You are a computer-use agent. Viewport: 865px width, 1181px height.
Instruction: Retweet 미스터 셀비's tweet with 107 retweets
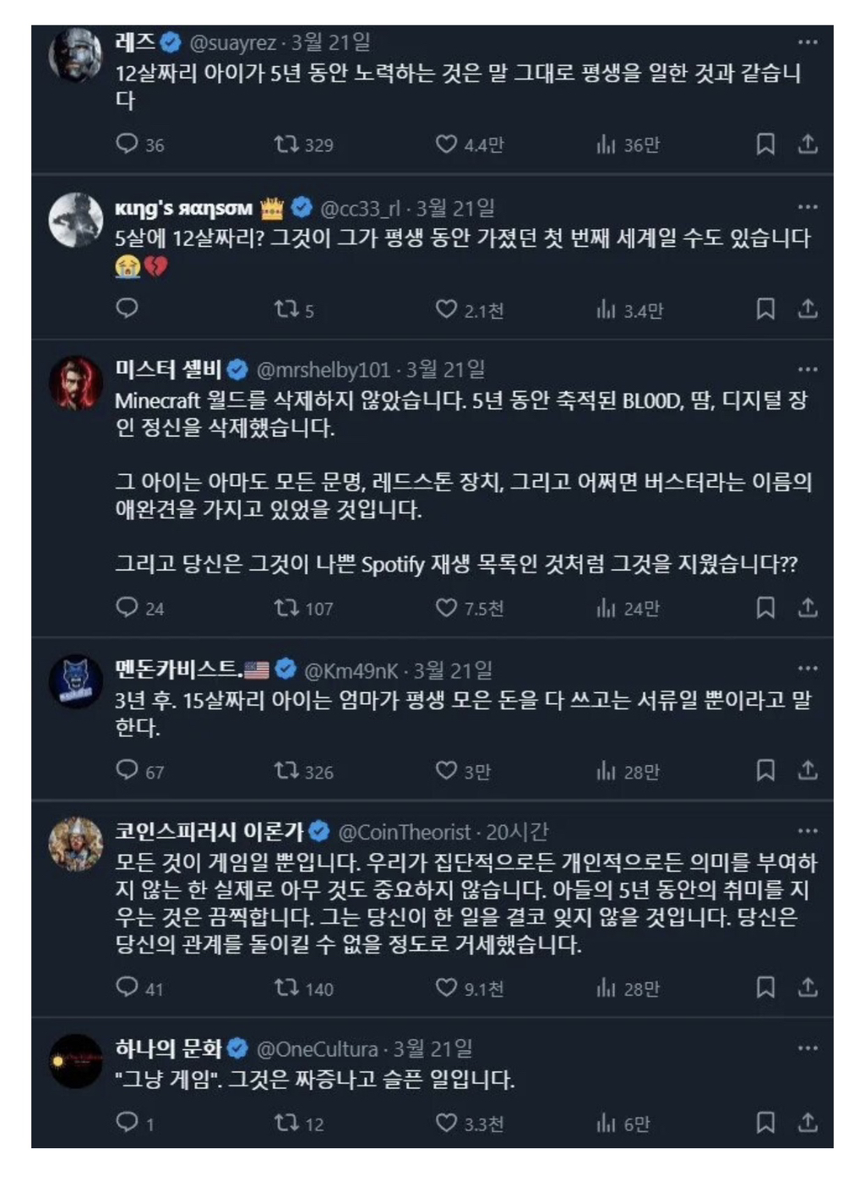pyautogui.click(x=286, y=607)
